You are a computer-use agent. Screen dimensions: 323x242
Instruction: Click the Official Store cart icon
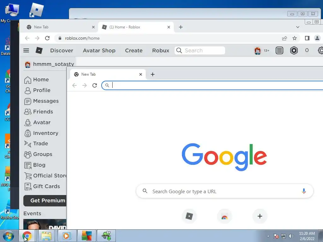[28, 176]
